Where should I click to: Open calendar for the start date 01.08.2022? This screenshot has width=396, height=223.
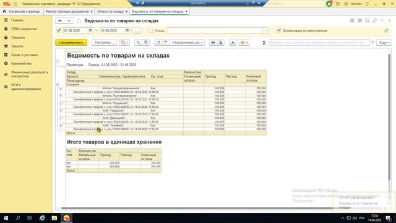90,30
